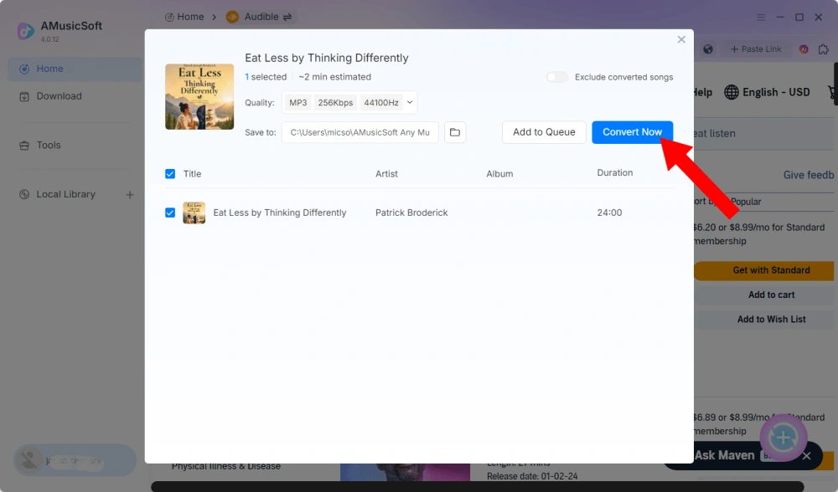Screen dimensions: 838x492
Task: Click the 24:00 duration value
Action: tap(609, 213)
